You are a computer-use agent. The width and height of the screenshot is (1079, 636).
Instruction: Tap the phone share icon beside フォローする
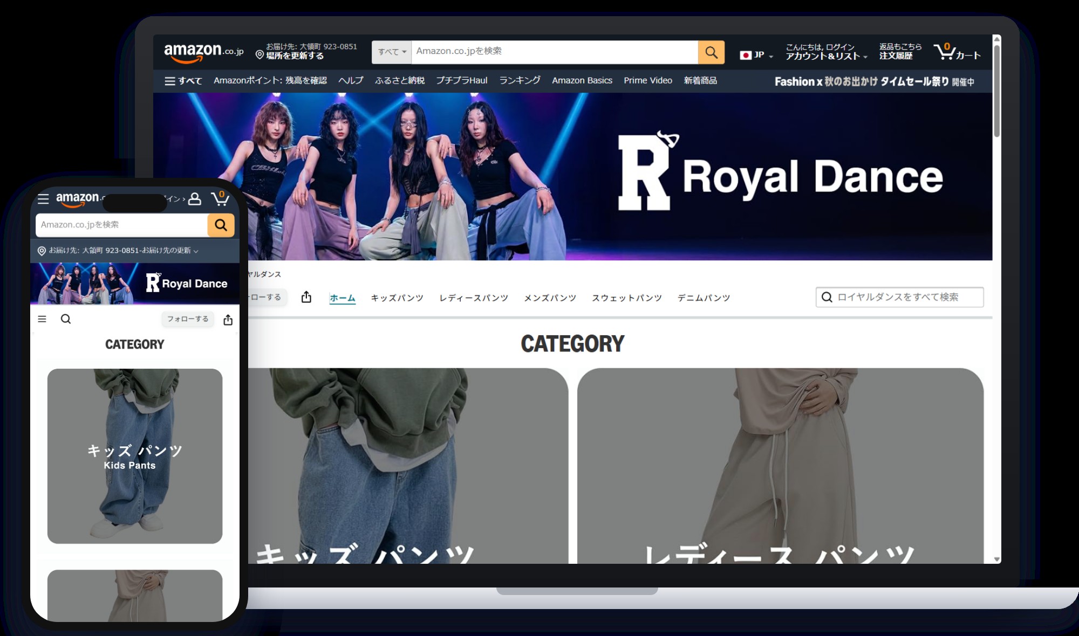pyautogui.click(x=228, y=320)
